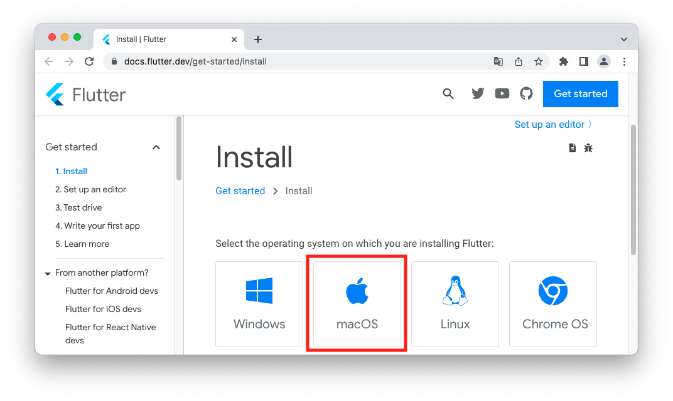Click the browser back arrow
The image size is (673, 401).
point(49,61)
